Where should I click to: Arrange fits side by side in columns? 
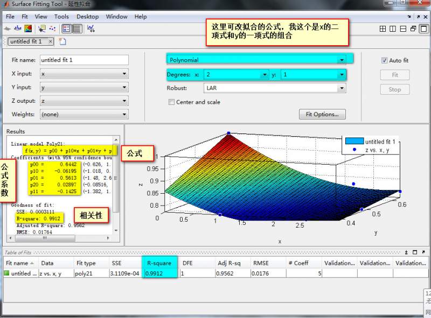[393, 29]
